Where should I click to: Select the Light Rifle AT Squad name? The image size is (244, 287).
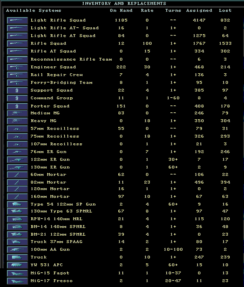(x=63, y=36)
